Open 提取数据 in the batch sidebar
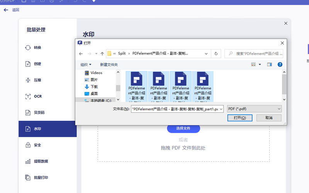Viewport: 309px width, 193px height. point(48,161)
